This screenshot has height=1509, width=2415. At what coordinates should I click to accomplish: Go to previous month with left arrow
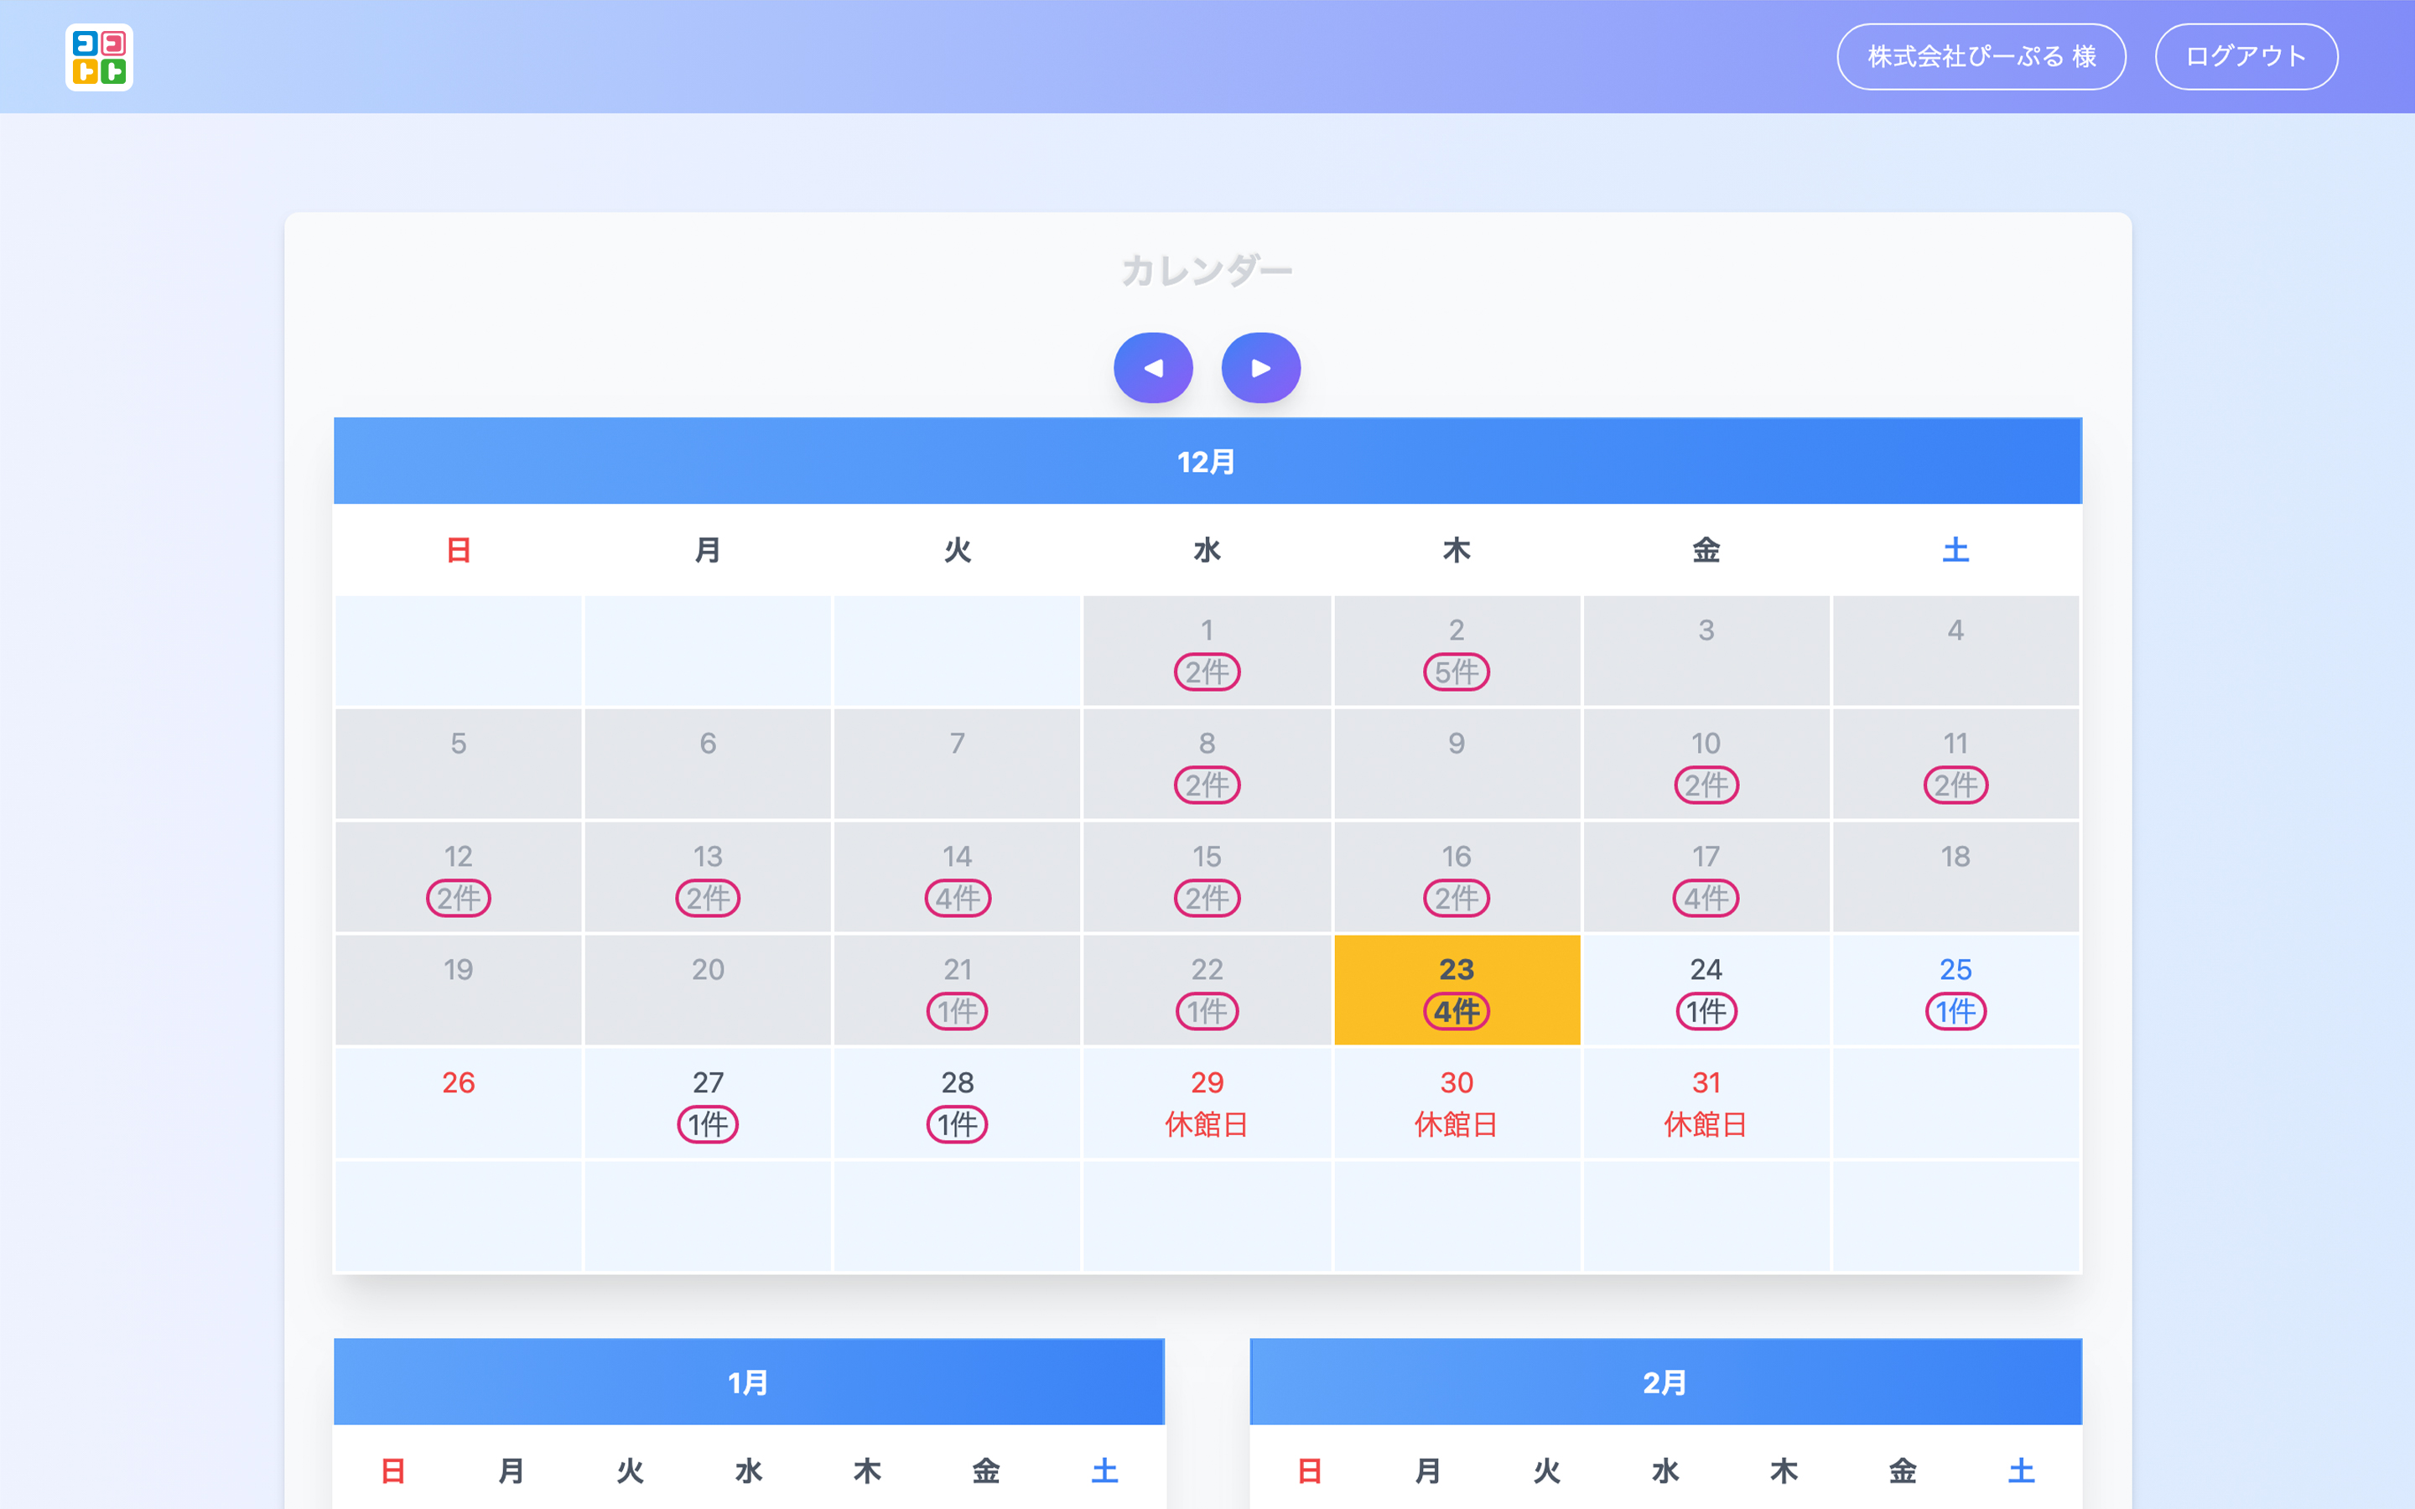coord(1153,367)
